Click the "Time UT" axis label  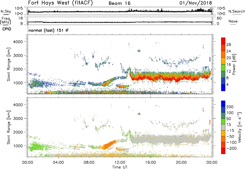pos(120,167)
